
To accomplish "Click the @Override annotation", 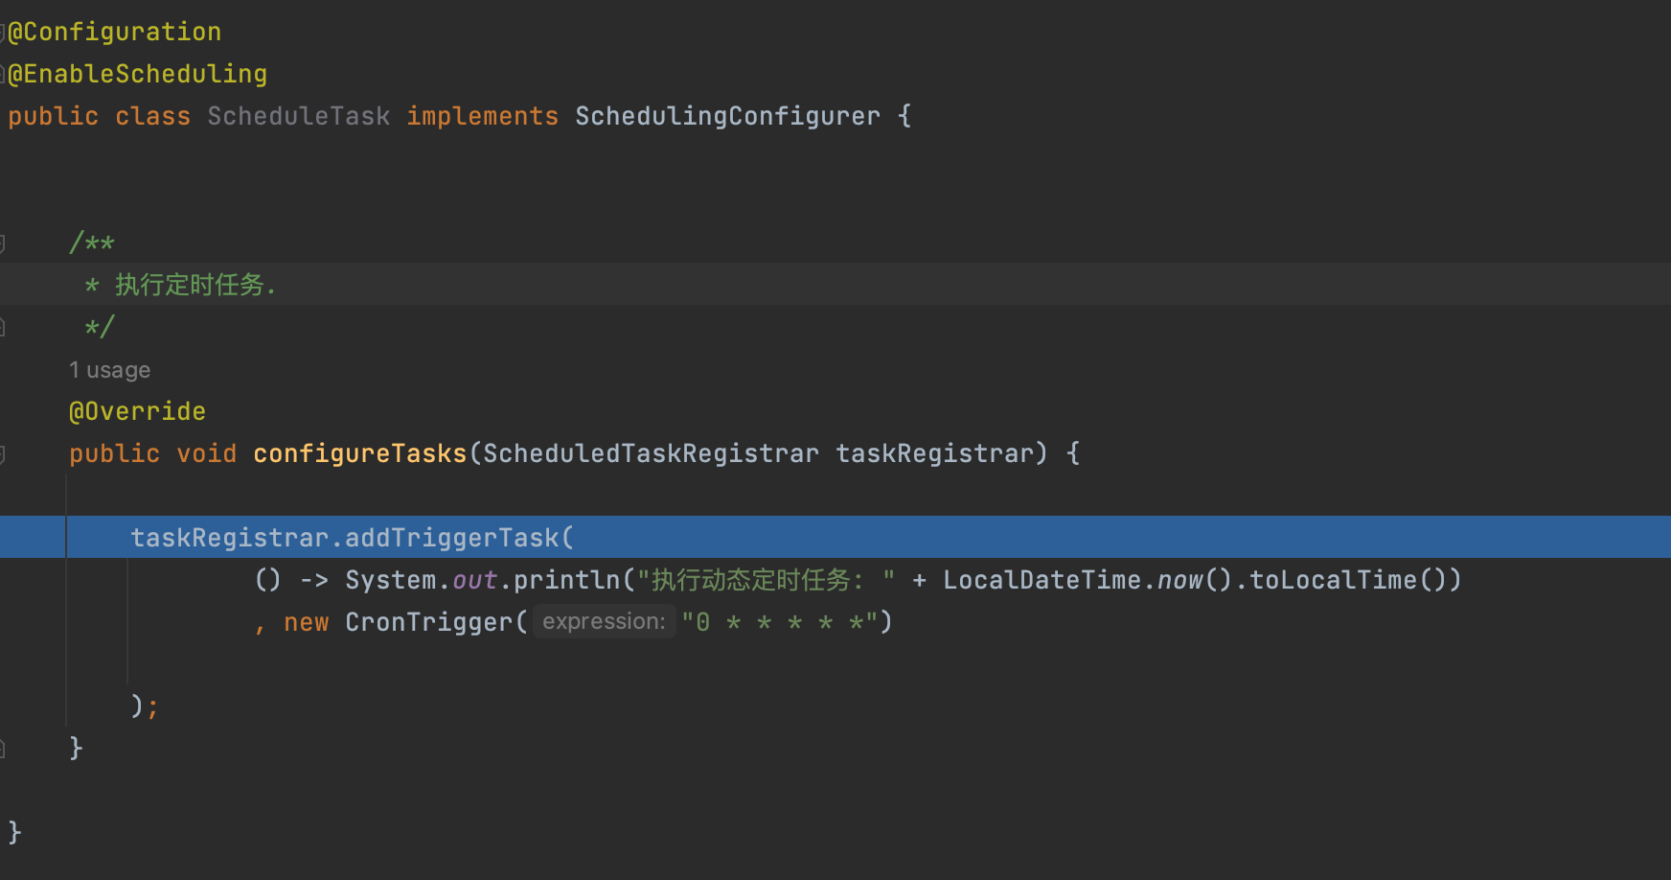I will (x=138, y=411).
